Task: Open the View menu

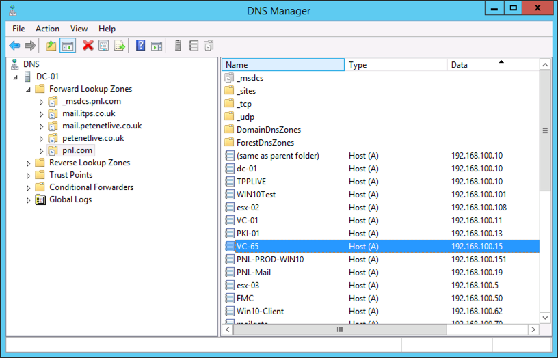Action: coord(79,29)
